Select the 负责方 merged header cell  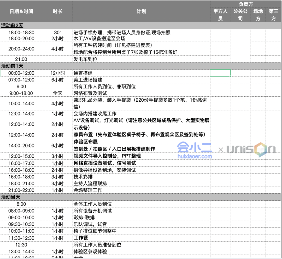[246, 4]
